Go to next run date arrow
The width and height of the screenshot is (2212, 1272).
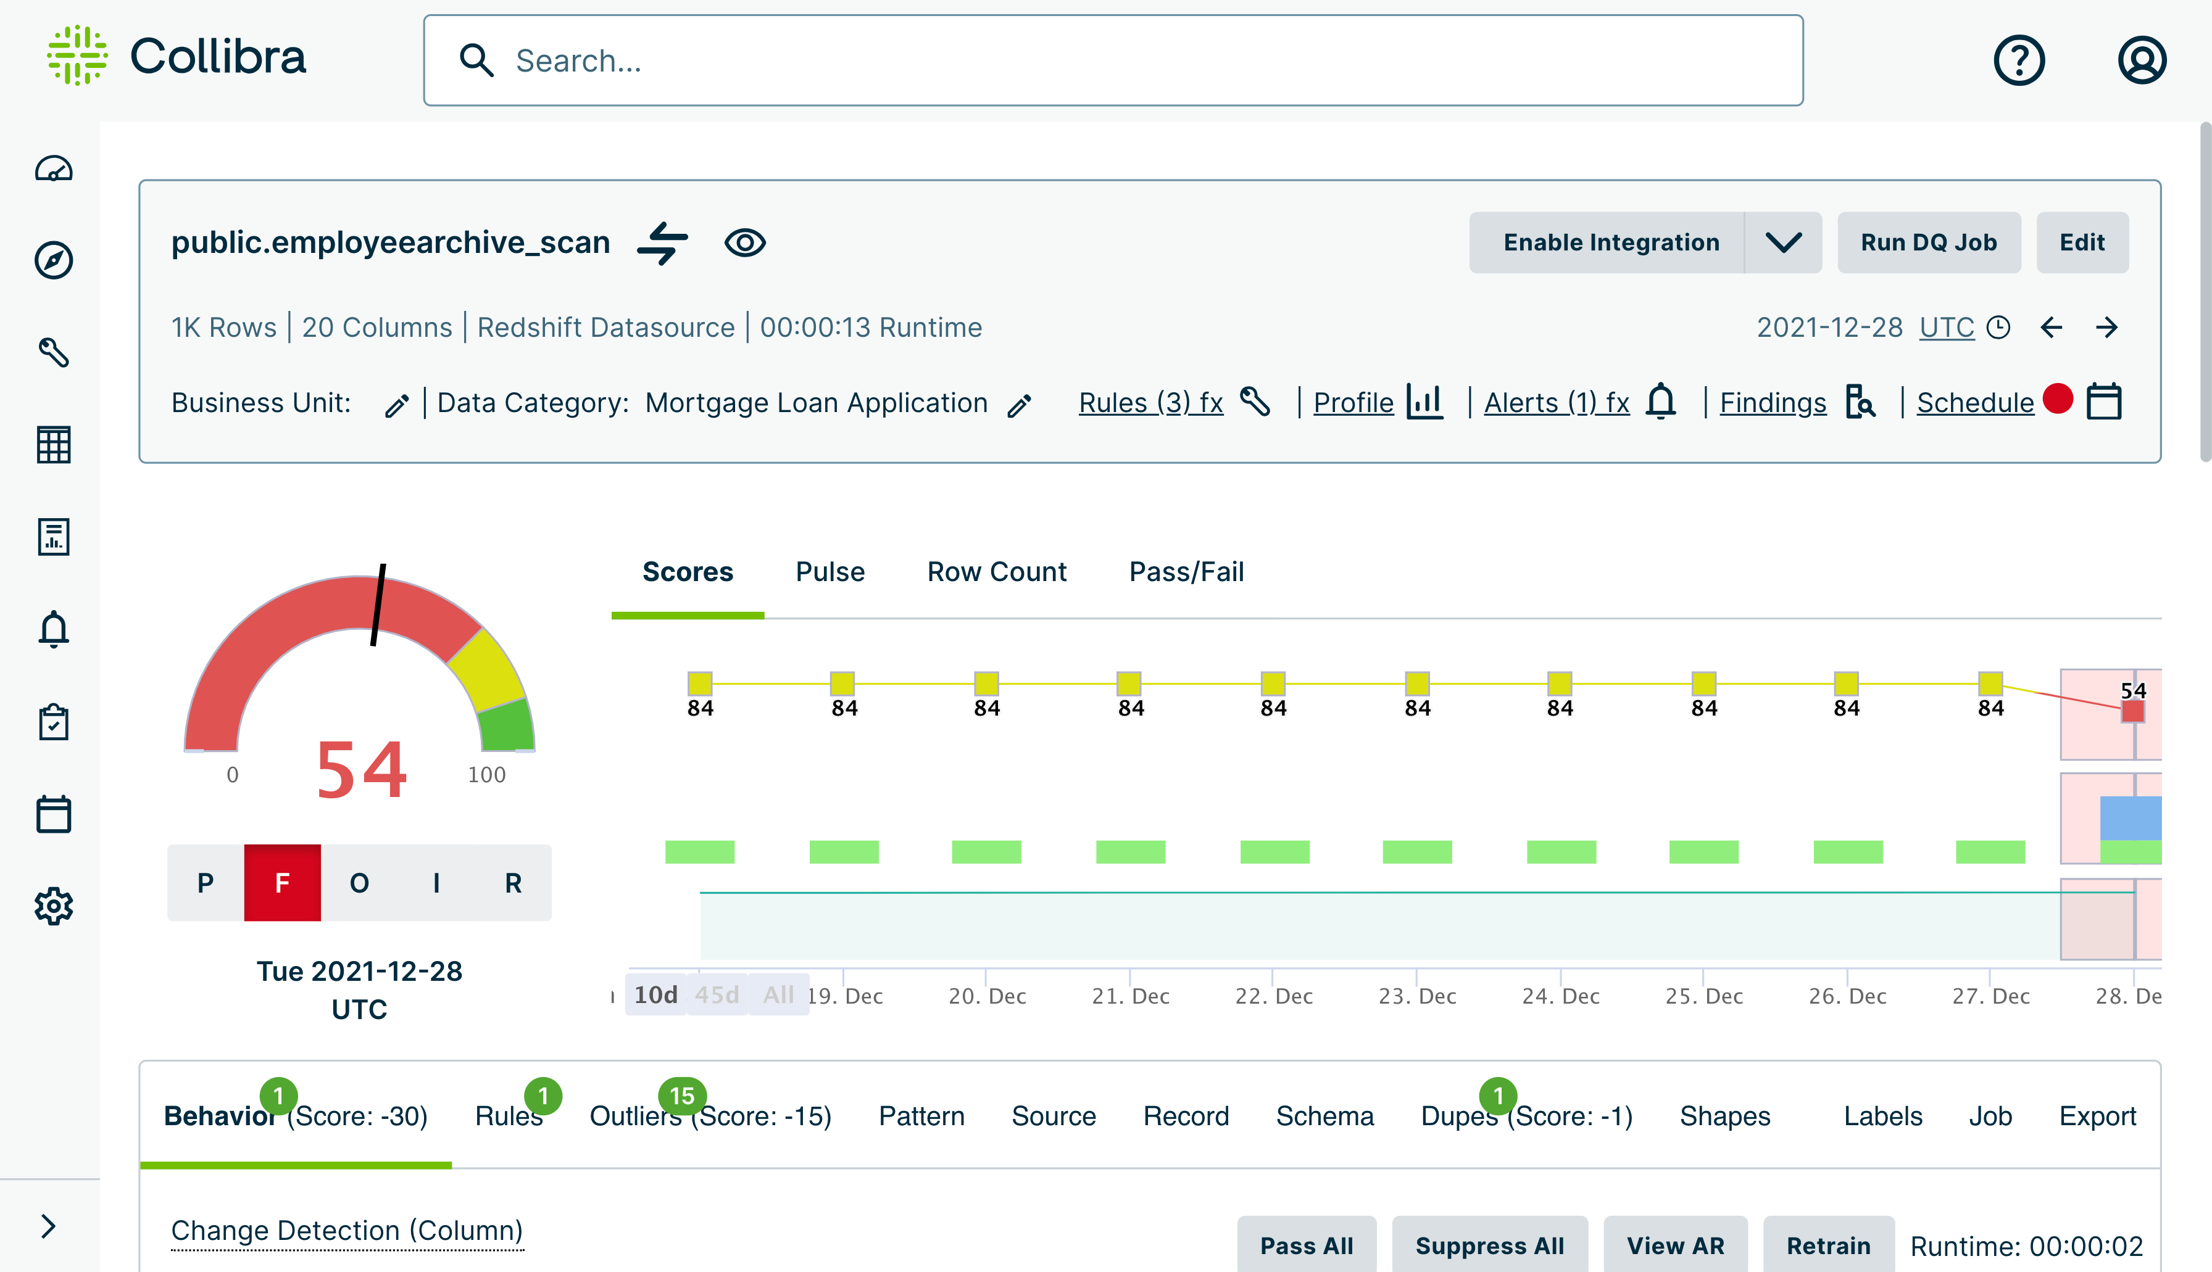pyautogui.click(x=2106, y=328)
